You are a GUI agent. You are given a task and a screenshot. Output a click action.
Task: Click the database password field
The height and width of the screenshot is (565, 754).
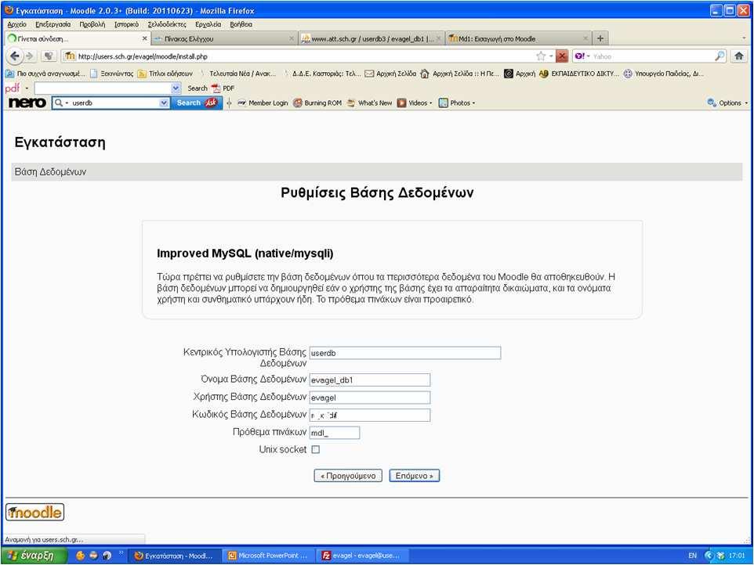coord(370,416)
